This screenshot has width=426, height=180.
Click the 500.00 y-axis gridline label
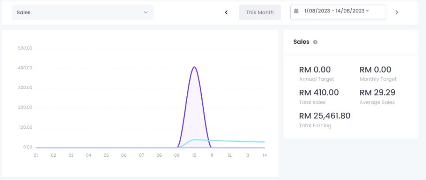[x=25, y=48]
